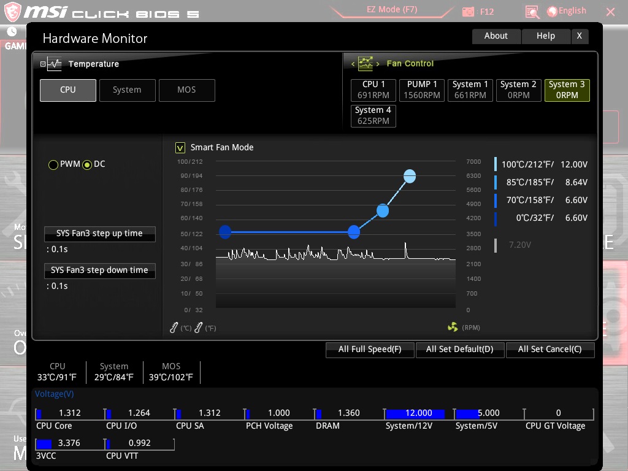This screenshot has height=471, width=628.
Task: Select the PUMP 1 fan 1560RPM
Action: coord(422,90)
